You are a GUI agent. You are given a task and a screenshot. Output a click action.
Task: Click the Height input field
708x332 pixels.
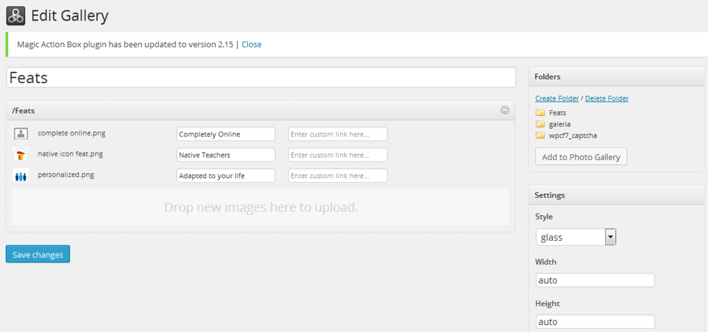(x=595, y=322)
